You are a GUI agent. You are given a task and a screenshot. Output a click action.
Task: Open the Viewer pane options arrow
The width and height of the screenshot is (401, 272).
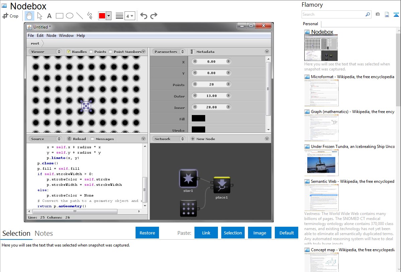point(144,52)
